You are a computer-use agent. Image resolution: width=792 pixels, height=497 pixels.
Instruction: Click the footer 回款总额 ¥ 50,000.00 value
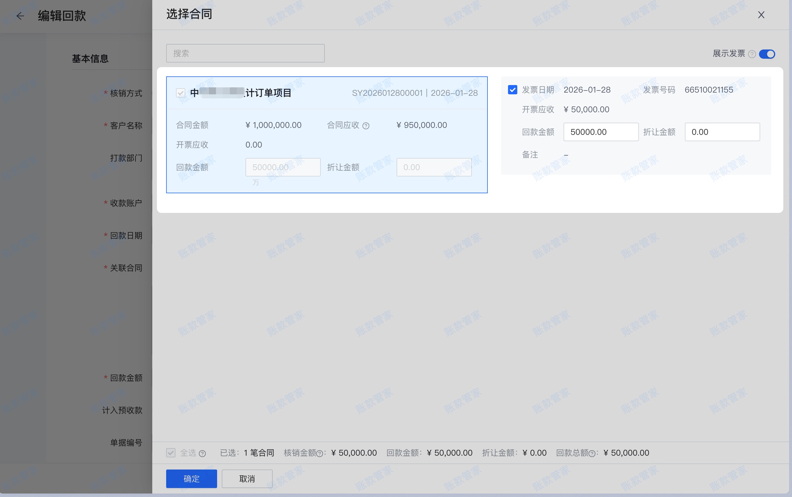626,453
